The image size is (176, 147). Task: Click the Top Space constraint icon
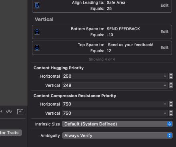(37, 48)
